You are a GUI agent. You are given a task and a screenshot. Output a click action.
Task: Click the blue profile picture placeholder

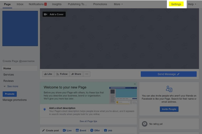click(20, 28)
